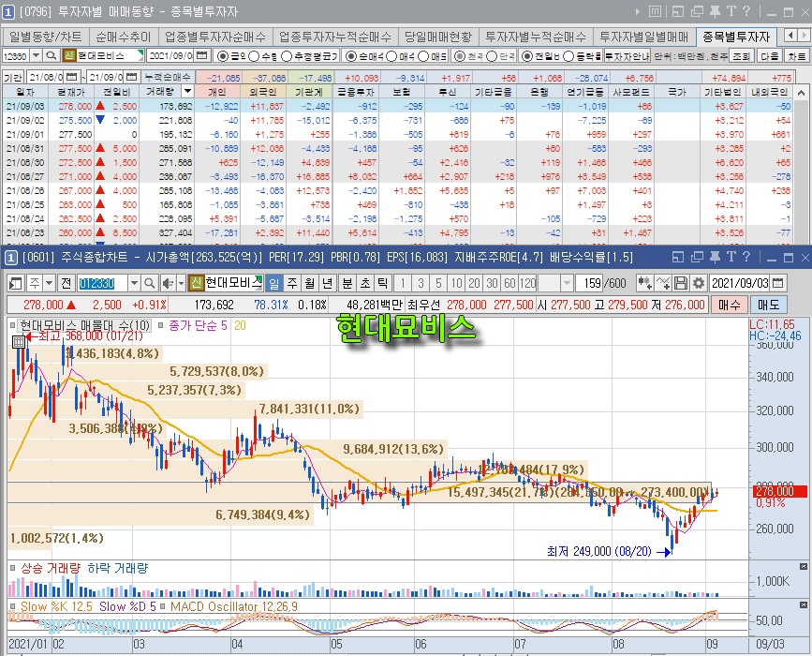Select the 매수 radio button

point(392,56)
